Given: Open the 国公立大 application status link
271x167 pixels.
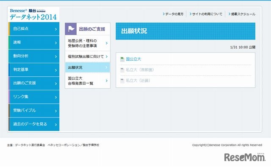Looking at the screenshot, I should tap(133, 59).
